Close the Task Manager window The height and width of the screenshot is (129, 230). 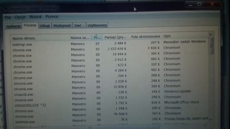(212, 4)
